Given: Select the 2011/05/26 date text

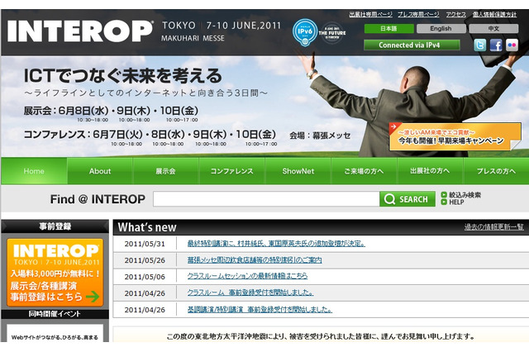Looking at the screenshot, I should (x=145, y=260).
